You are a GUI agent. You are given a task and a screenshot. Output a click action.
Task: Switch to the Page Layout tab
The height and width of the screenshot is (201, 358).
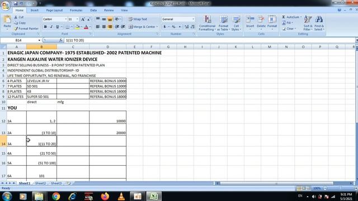pos(54,10)
